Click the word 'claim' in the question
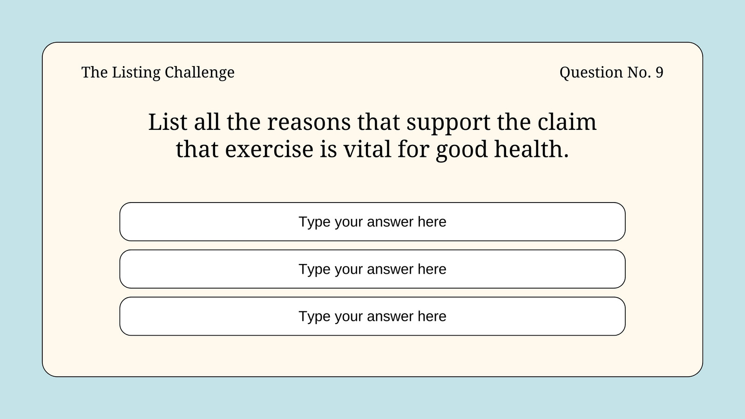The width and height of the screenshot is (745, 419). 567,122
